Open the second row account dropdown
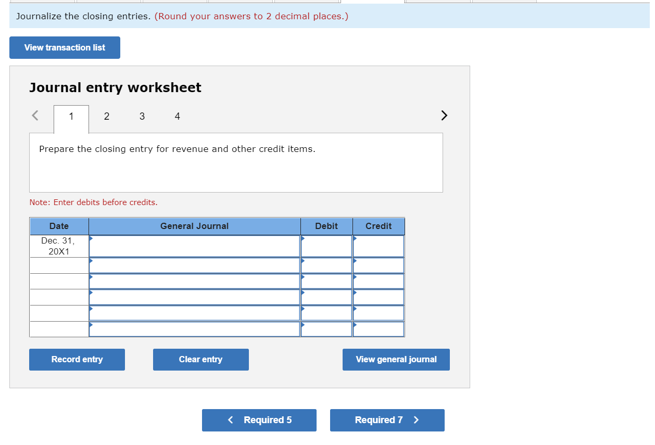655x445 pixels. [x=194, y=265]
